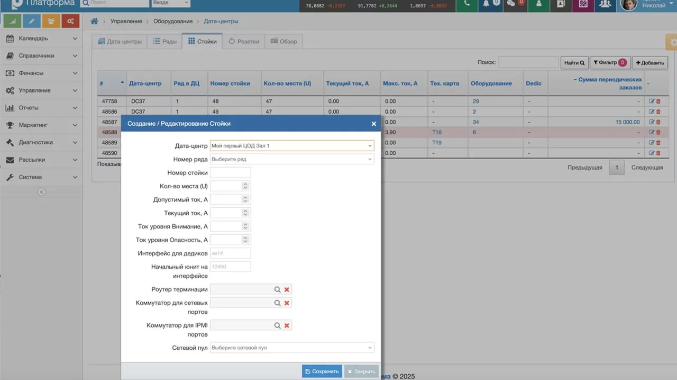This screenshot has width=677, height=380.
Task: Click edit icon for row 47758
Action: (652, 101)
